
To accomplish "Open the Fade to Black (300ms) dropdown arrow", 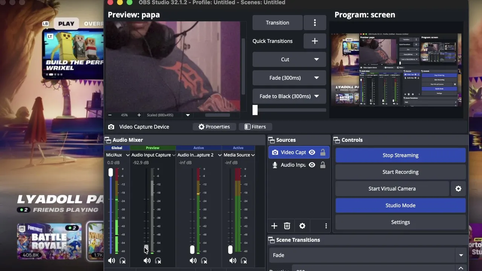I will point(316,96).
